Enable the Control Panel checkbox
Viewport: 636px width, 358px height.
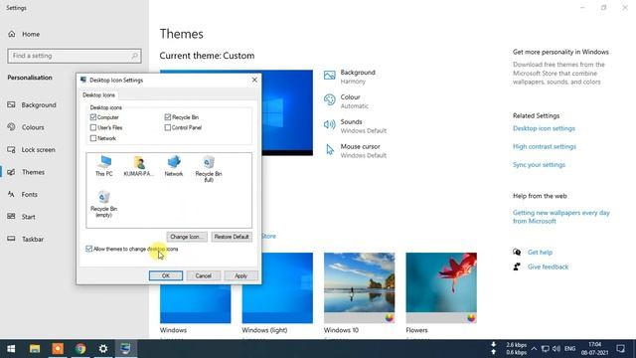168,127
